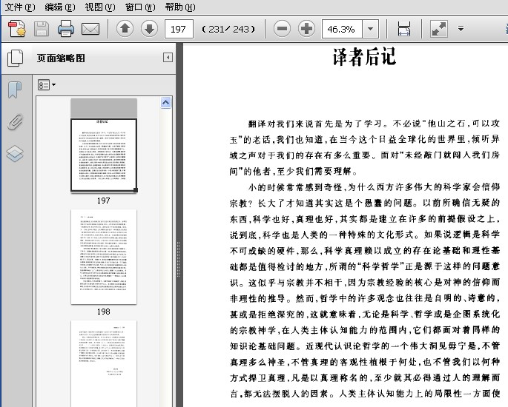Go to previous page with up arrow
The width and height of the screenshot is (508, 407).
[125, 29]
